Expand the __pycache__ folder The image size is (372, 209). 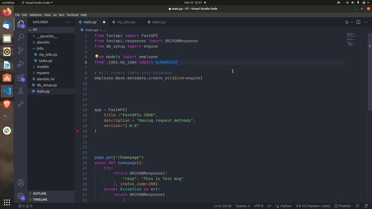(51, 36)
